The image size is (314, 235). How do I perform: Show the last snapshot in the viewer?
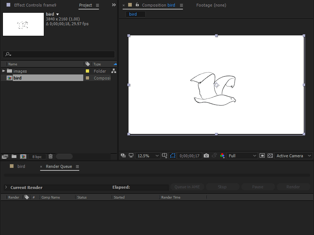tap(214, 155)
